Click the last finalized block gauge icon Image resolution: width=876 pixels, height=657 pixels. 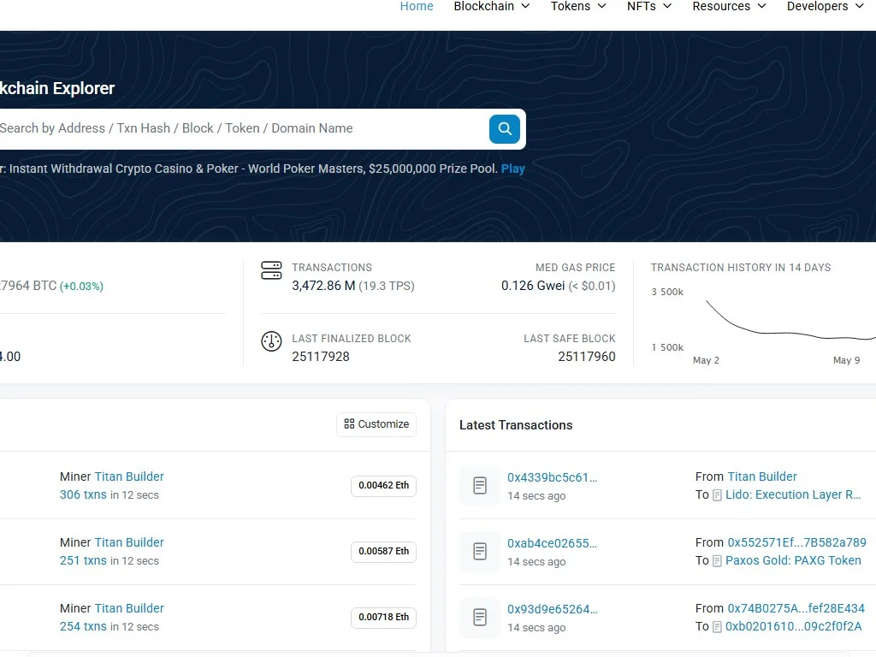(x=271, y=341)
